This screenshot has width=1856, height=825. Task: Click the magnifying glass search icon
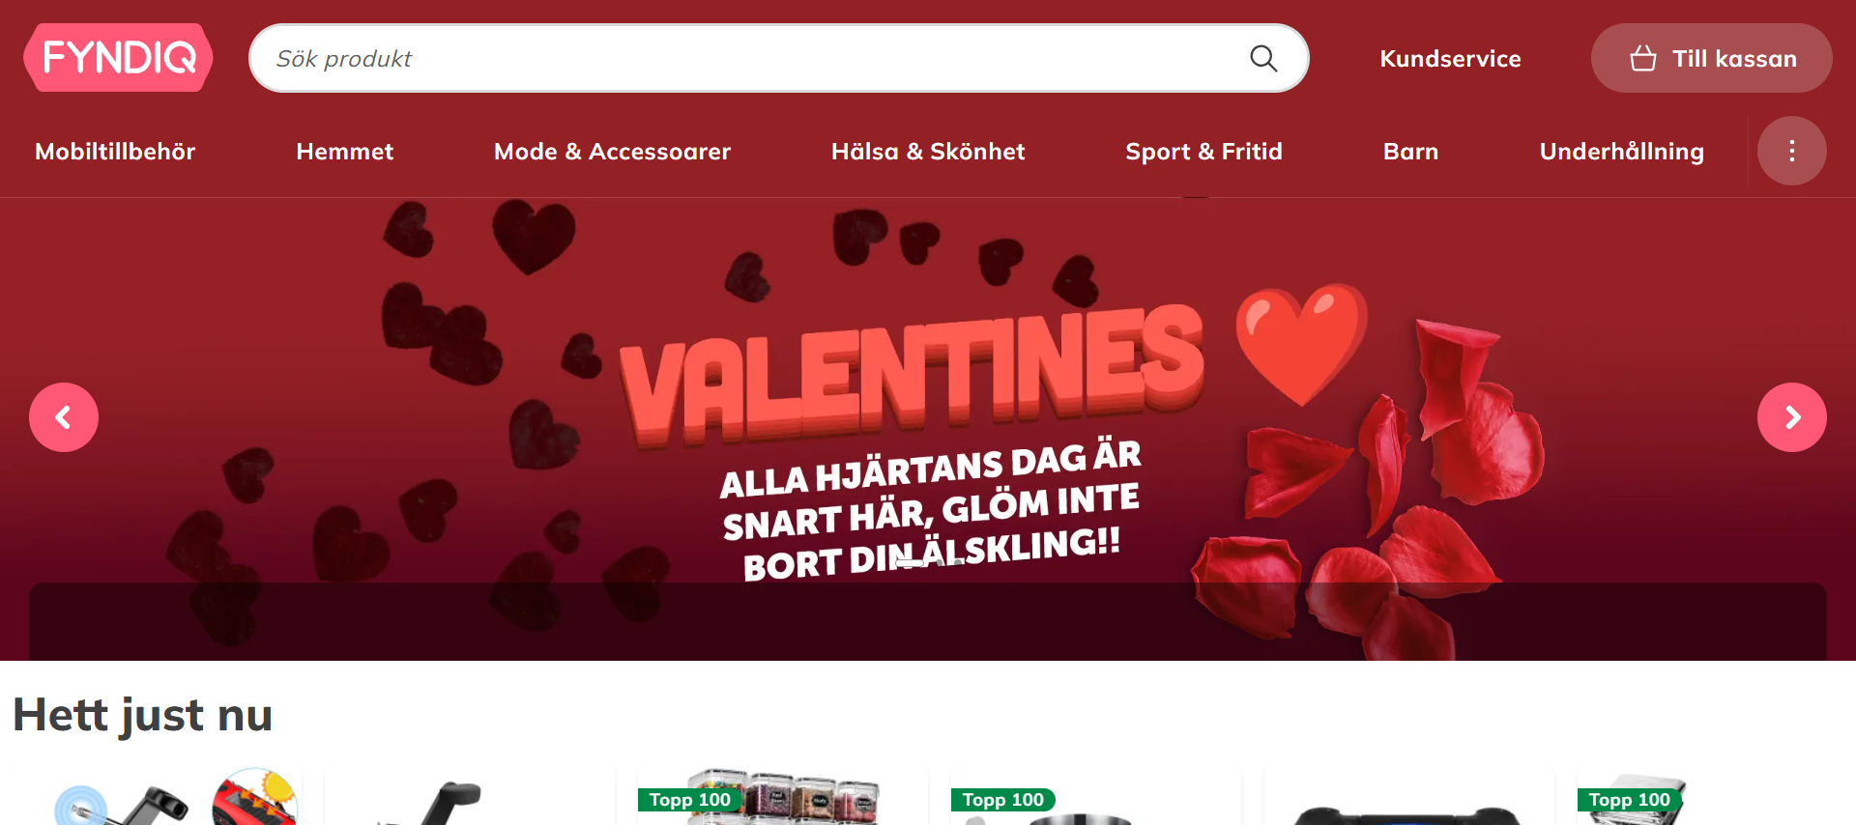click(x=1263, y=58)
